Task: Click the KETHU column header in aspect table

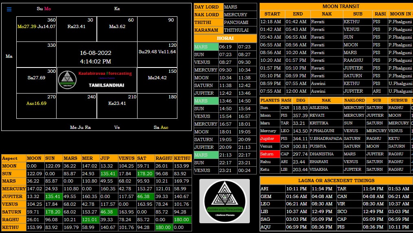Action: point(182,158)
